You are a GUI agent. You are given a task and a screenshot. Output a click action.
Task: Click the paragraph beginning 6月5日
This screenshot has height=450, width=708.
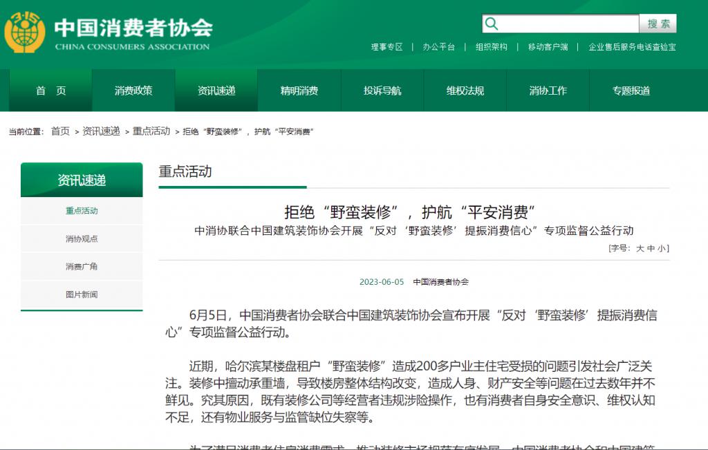tap(411, 324)
